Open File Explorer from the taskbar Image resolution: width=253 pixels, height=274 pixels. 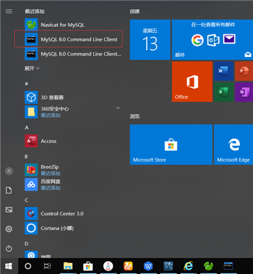(68, 266)
